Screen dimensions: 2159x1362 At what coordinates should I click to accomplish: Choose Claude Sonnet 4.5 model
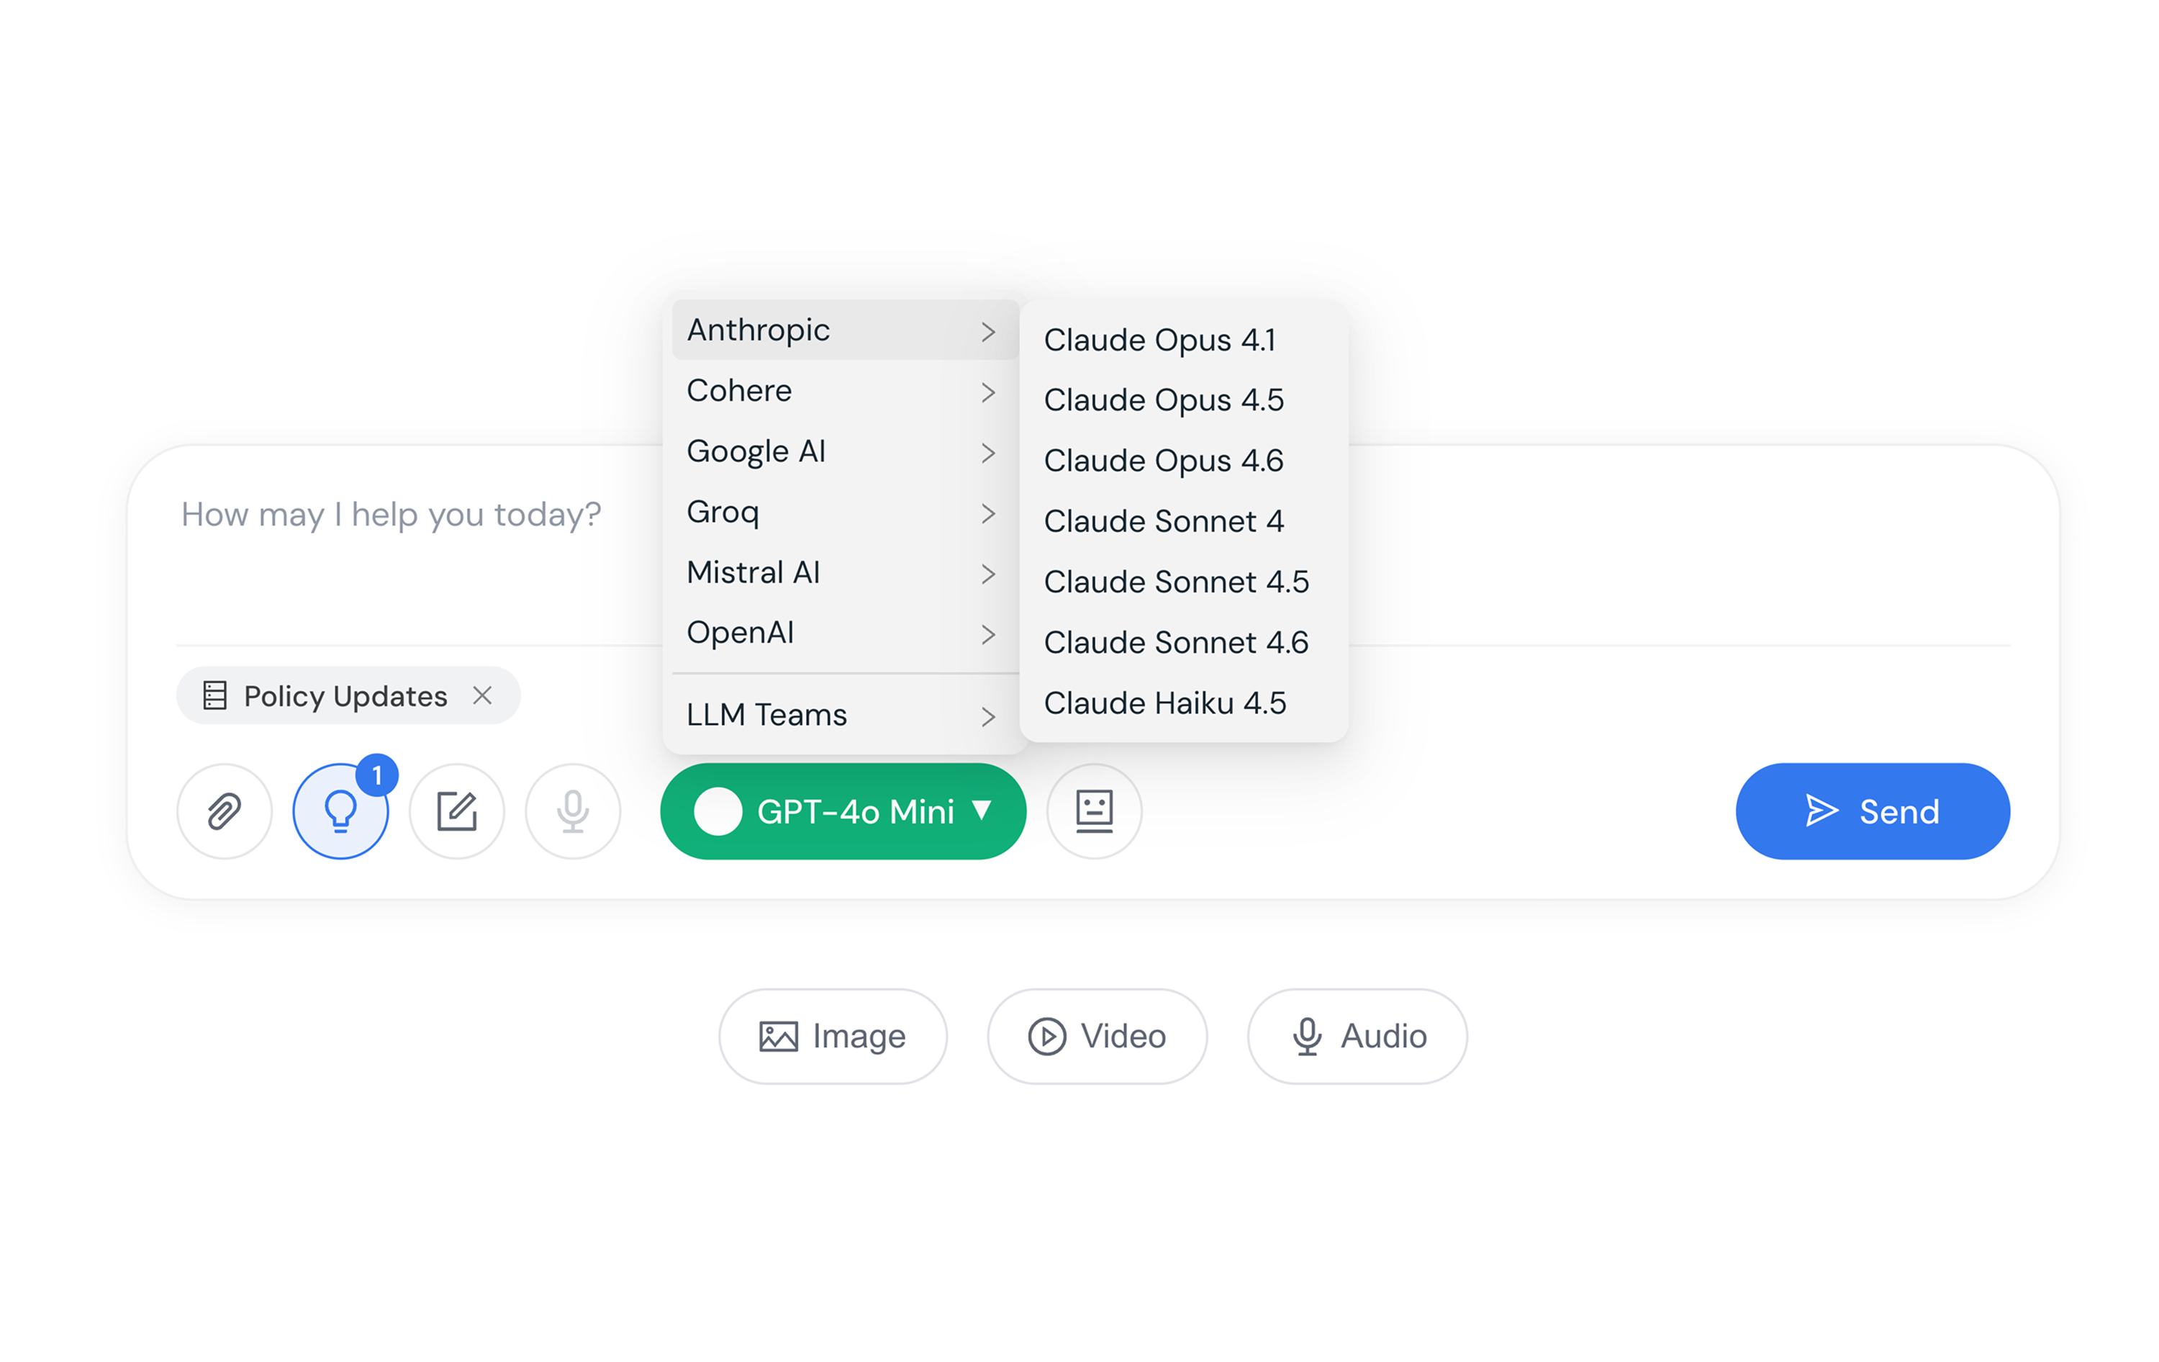pos(1182,582)
